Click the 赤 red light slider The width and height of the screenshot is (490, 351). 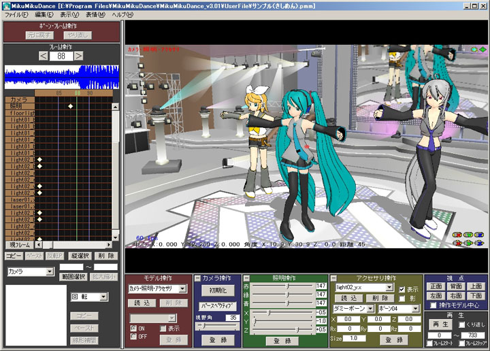(x=283, y=286)
